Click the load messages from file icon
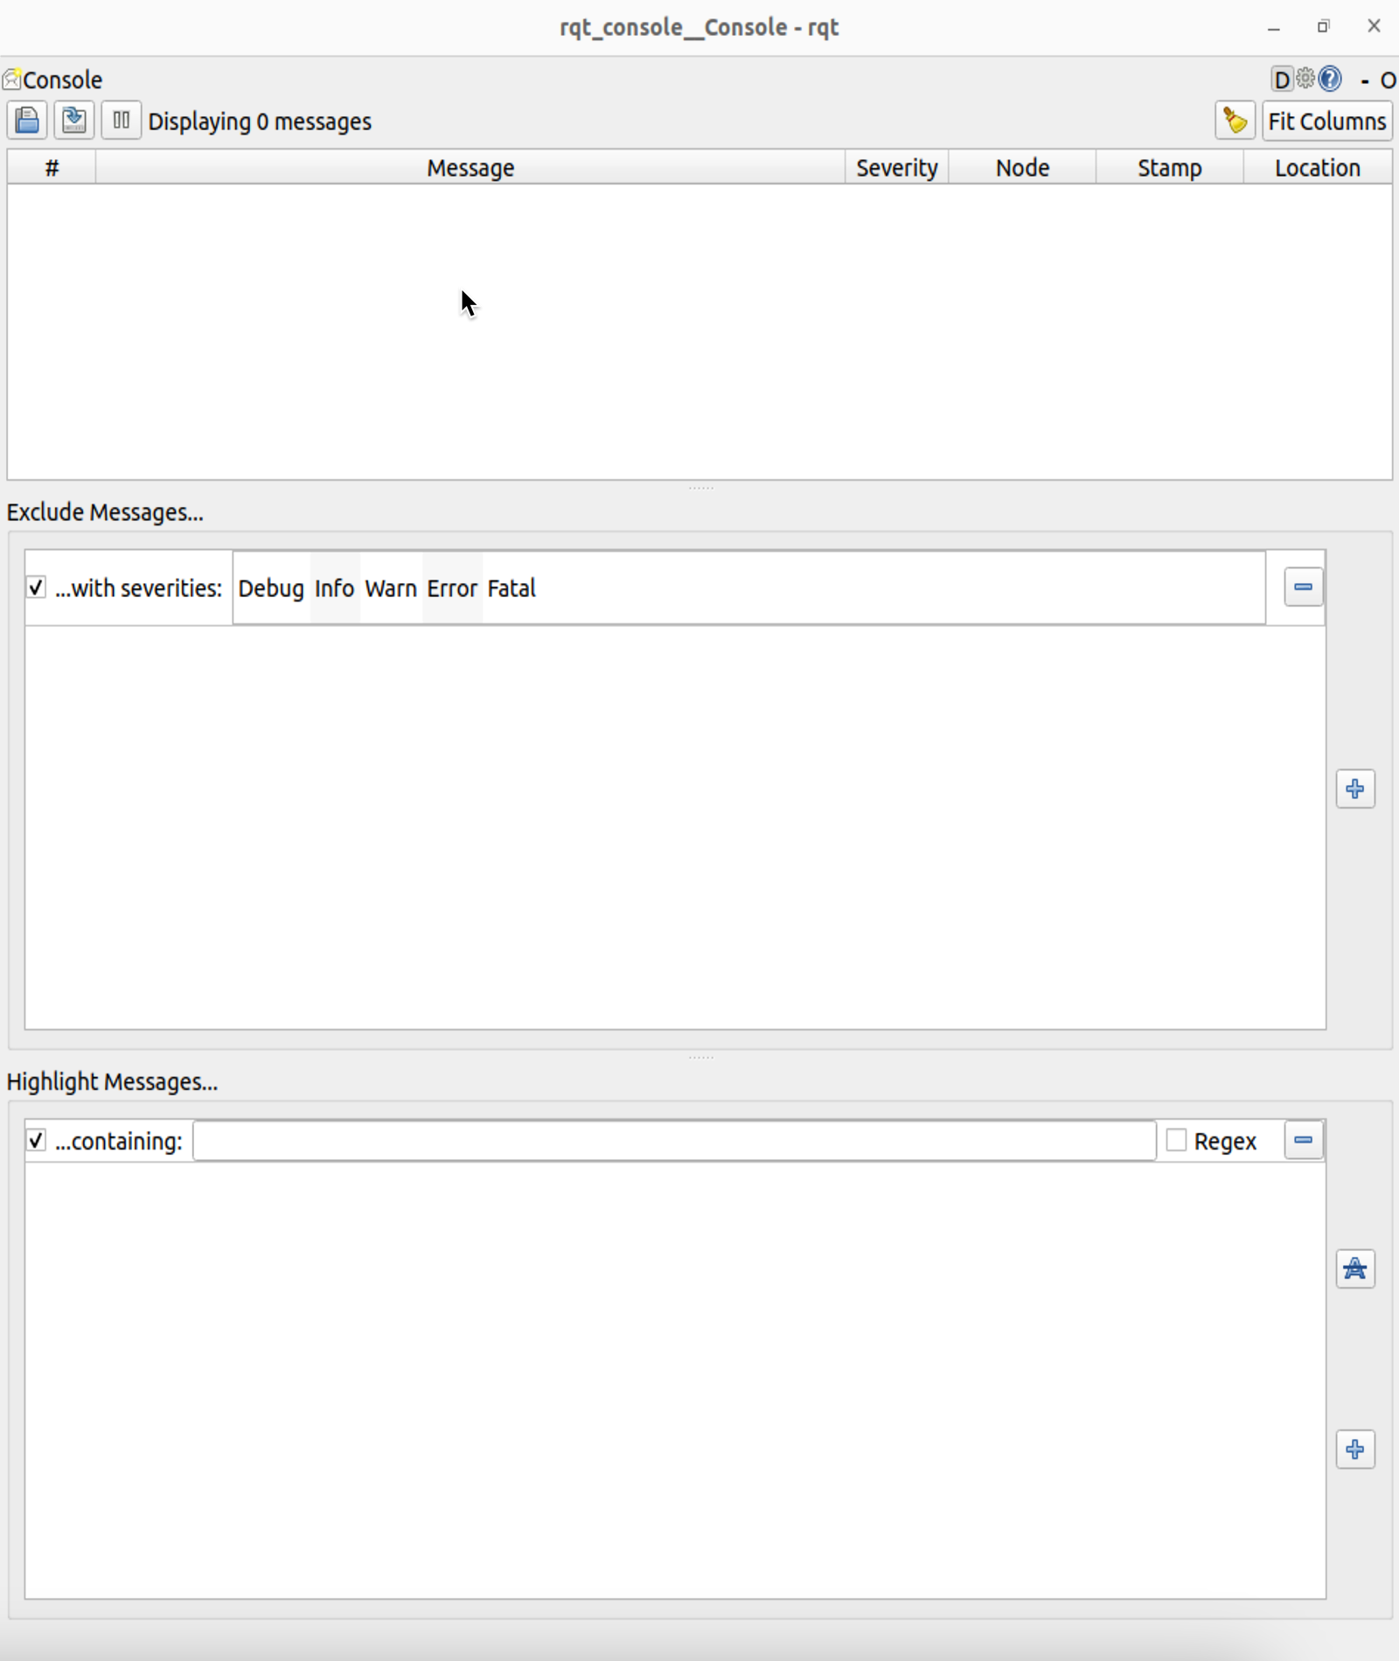The height and width of the screenshot is (1661, 1399). pyautogui.click(x=27, y=121)
